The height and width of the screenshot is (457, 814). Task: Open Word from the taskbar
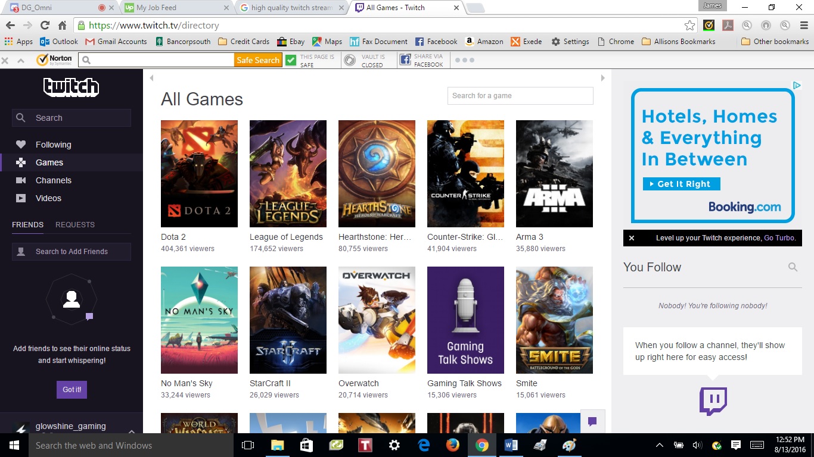pyautogui.click(x=511, y=445)
